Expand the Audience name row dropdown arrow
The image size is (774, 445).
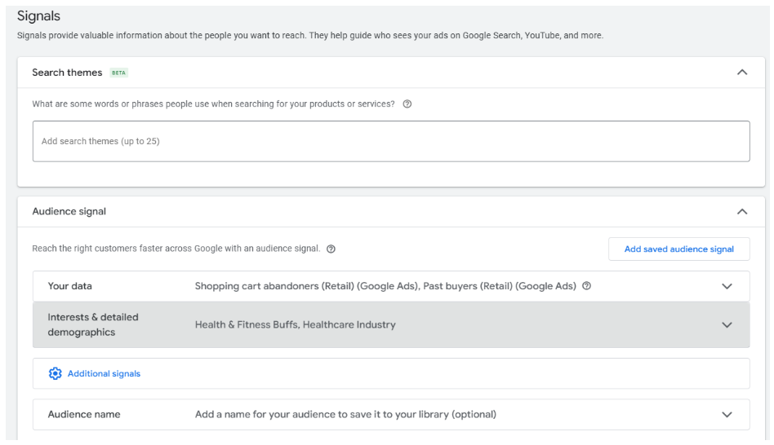point(727,415)
